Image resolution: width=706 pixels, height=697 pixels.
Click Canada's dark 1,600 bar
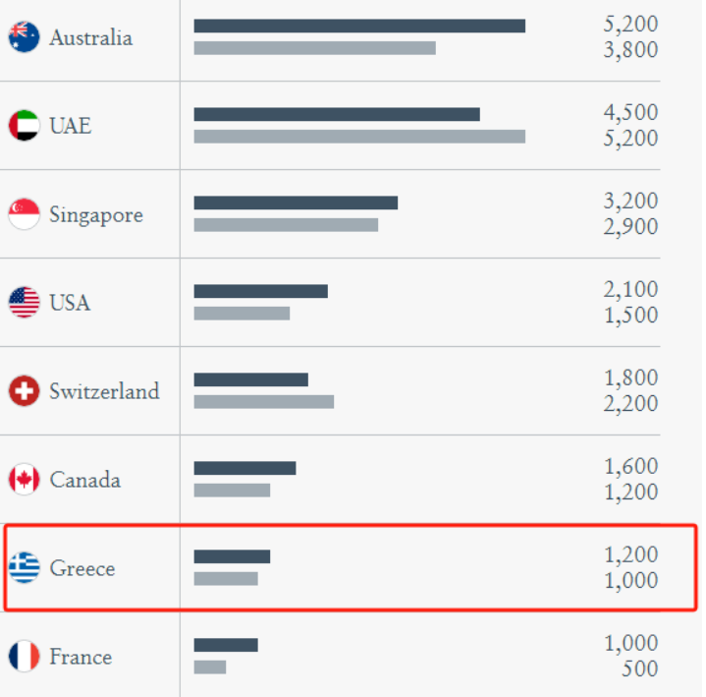pos(244,468)
